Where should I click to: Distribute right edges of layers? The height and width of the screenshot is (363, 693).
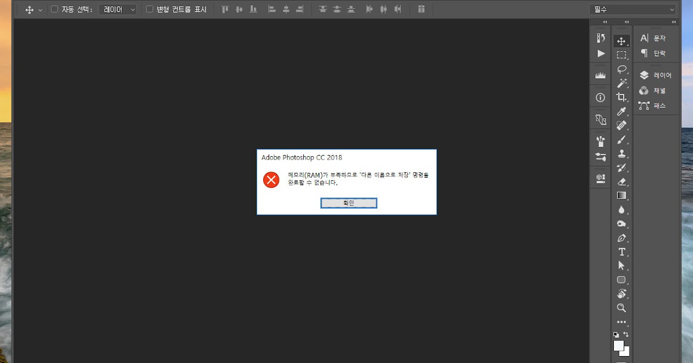click(x=397, y=9)
